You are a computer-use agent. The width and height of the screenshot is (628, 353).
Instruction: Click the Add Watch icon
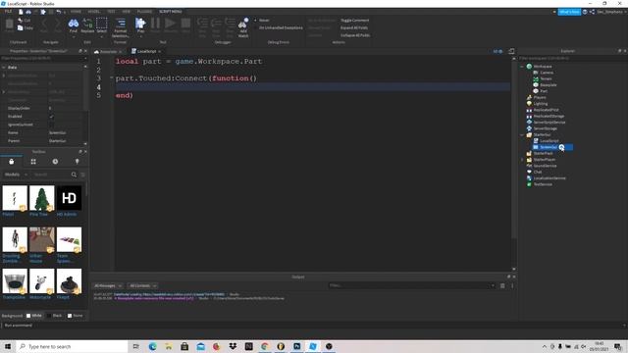243,24
